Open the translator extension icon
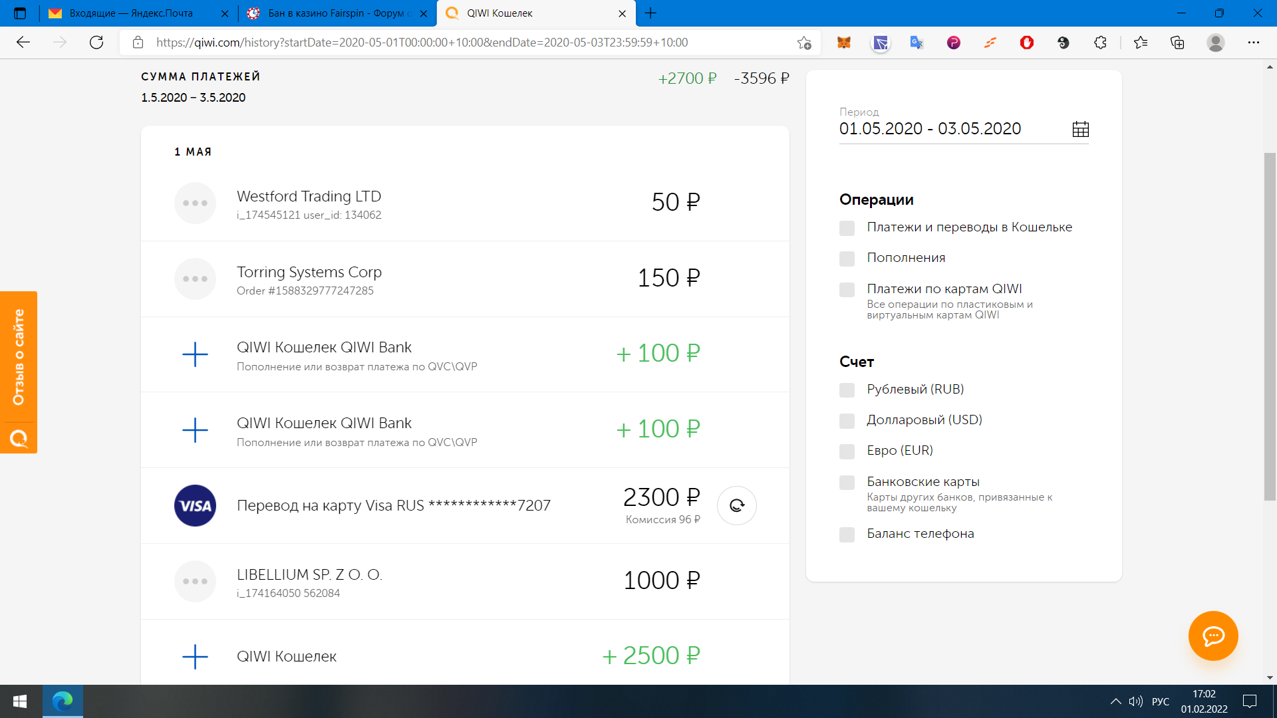Viewport: 1277px width, 718px height. [x=917, y=43]
